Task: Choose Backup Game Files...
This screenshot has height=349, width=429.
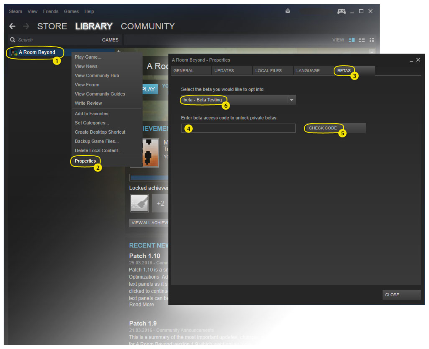Action: pos(107,141)
